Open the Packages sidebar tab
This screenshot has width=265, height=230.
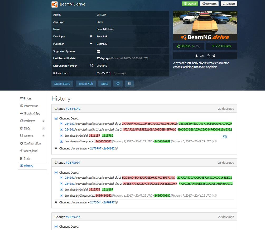pos(32,121)
